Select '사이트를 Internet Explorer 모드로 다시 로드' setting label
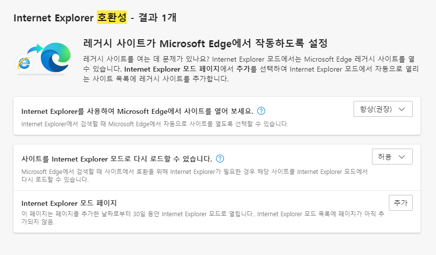The image size is (436, 255). pyautogui.click(x=117, y=159)
